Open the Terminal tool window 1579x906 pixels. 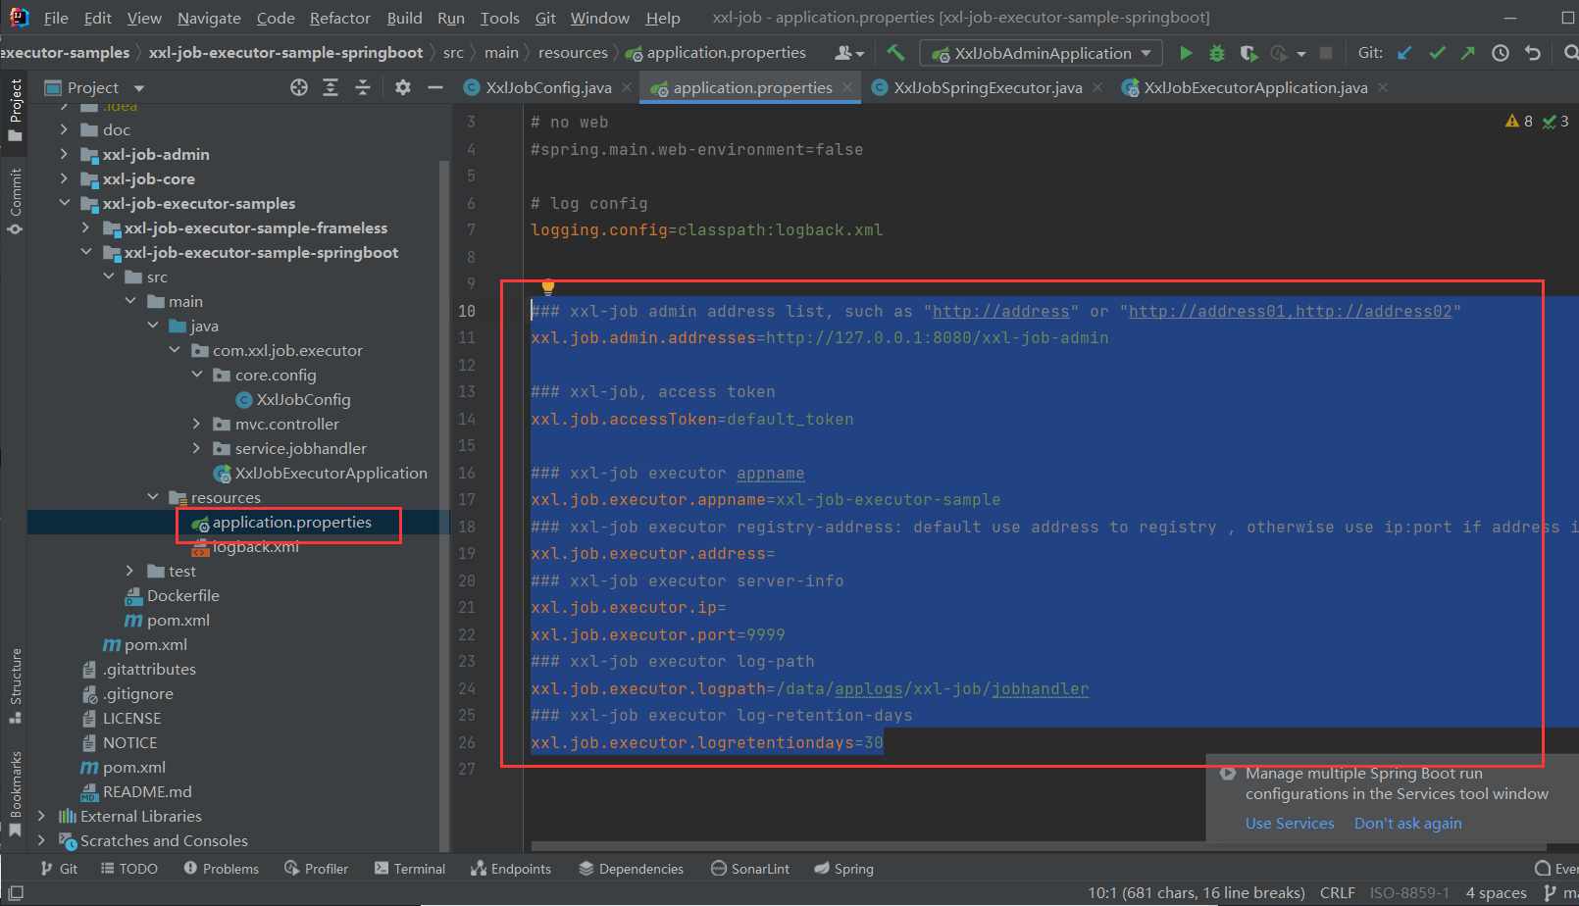pyautogui.click(x=410, y=869)
